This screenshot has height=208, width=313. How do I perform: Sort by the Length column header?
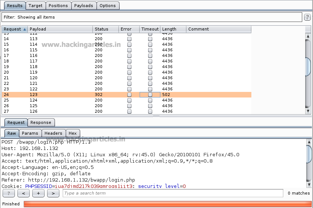[x=173, y=29]
